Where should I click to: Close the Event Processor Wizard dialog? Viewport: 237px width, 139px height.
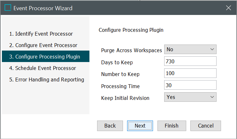(x=228, y=8)
